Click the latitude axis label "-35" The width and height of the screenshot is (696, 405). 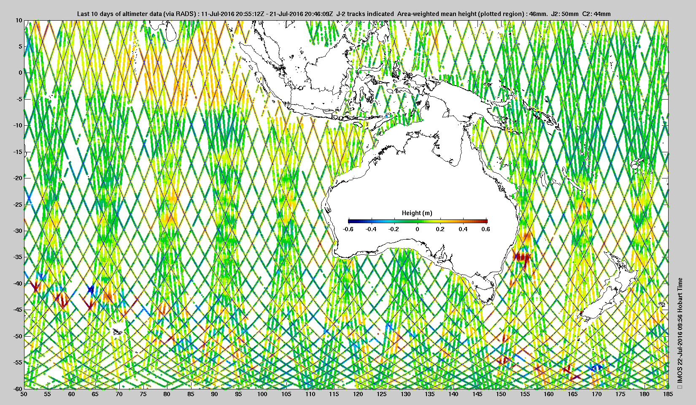pyautogui.click(x=18, y=257)
